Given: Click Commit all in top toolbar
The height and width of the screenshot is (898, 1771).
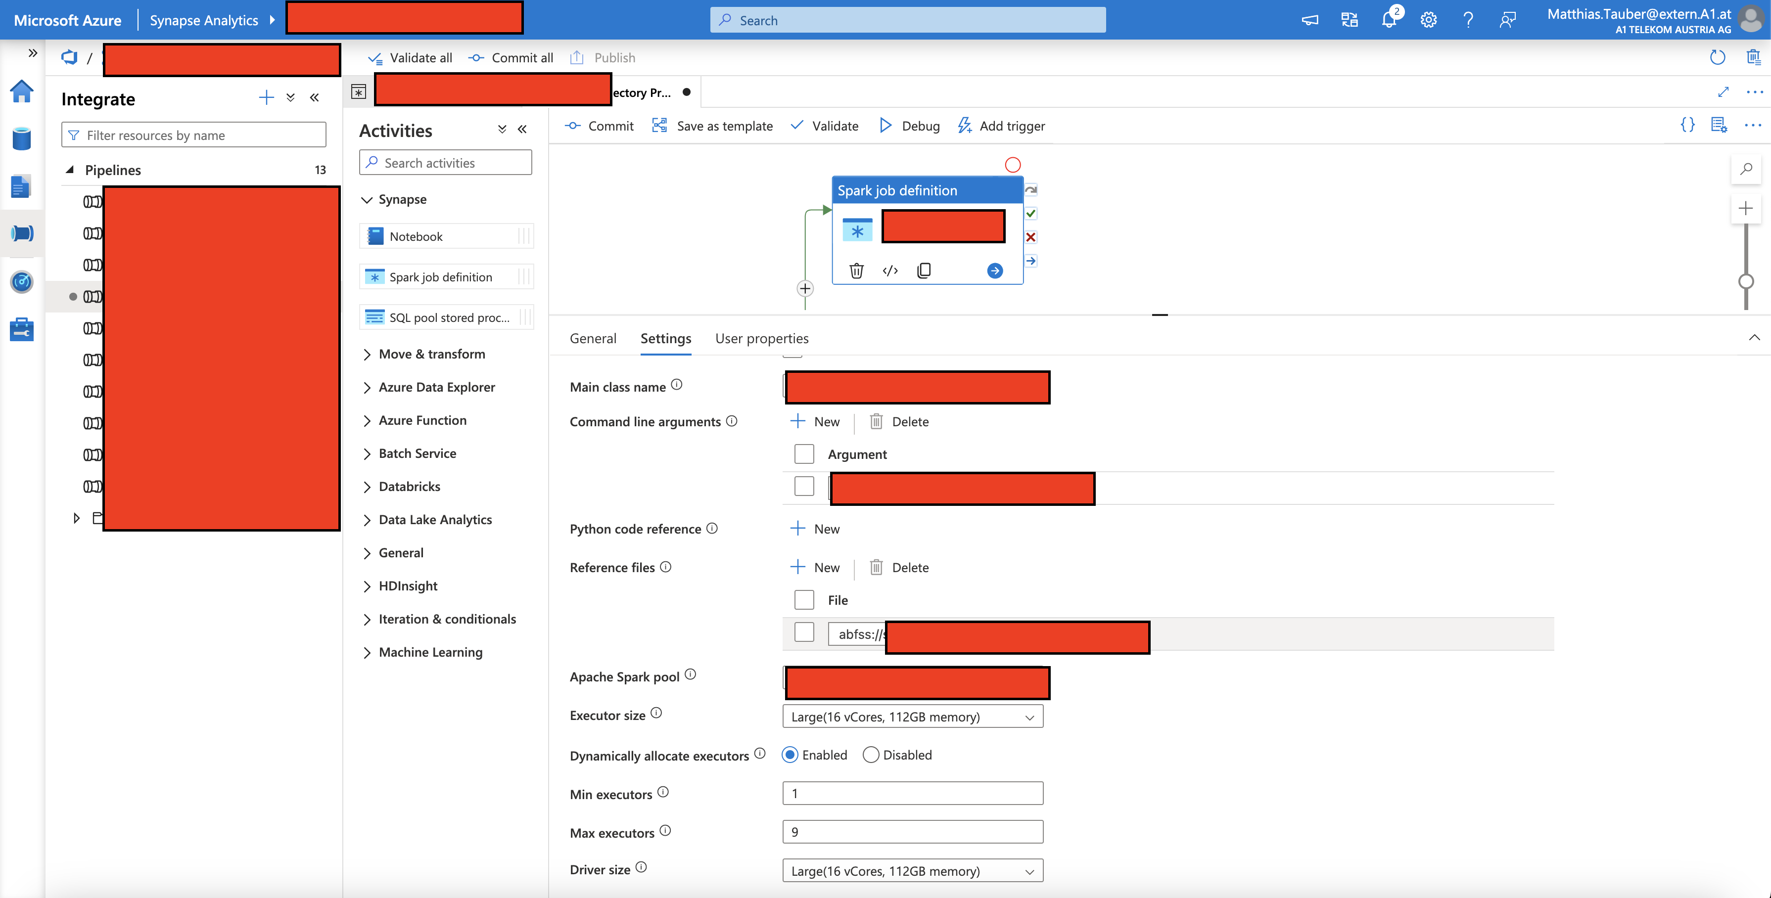Looking at the screenshot, I should coord(511,58).
